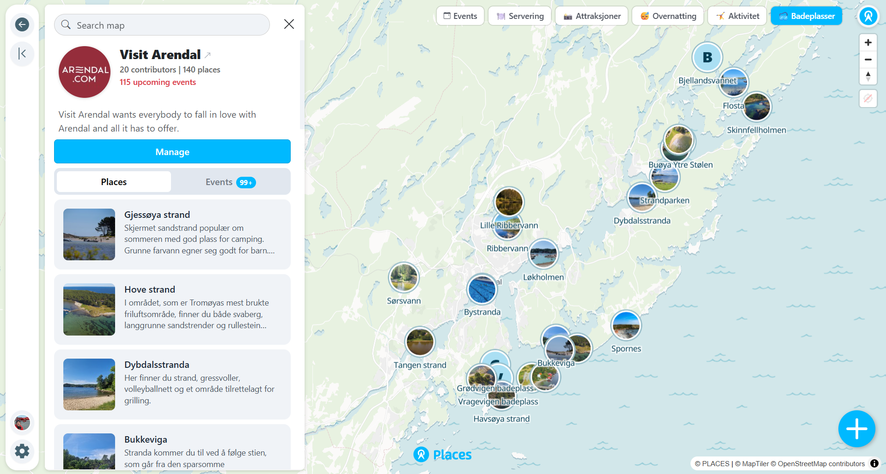Select the Spornes map marker
The height and width of the screenshot is (474, 886).
(x=626, y=325)
